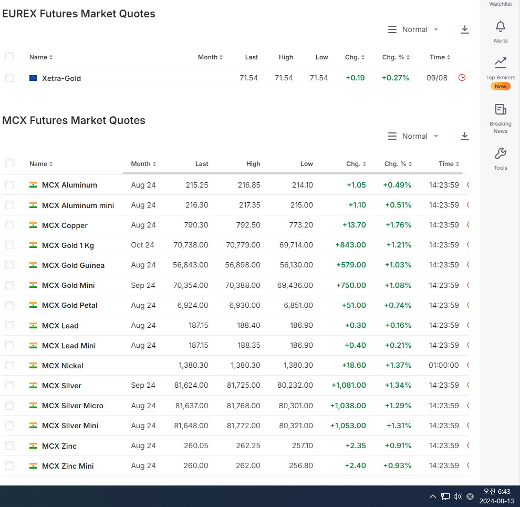The height and width of the screenshot is (507, 520).
Task: Check the MCX Silver row checkbox
Action: [x=9, y=385]
